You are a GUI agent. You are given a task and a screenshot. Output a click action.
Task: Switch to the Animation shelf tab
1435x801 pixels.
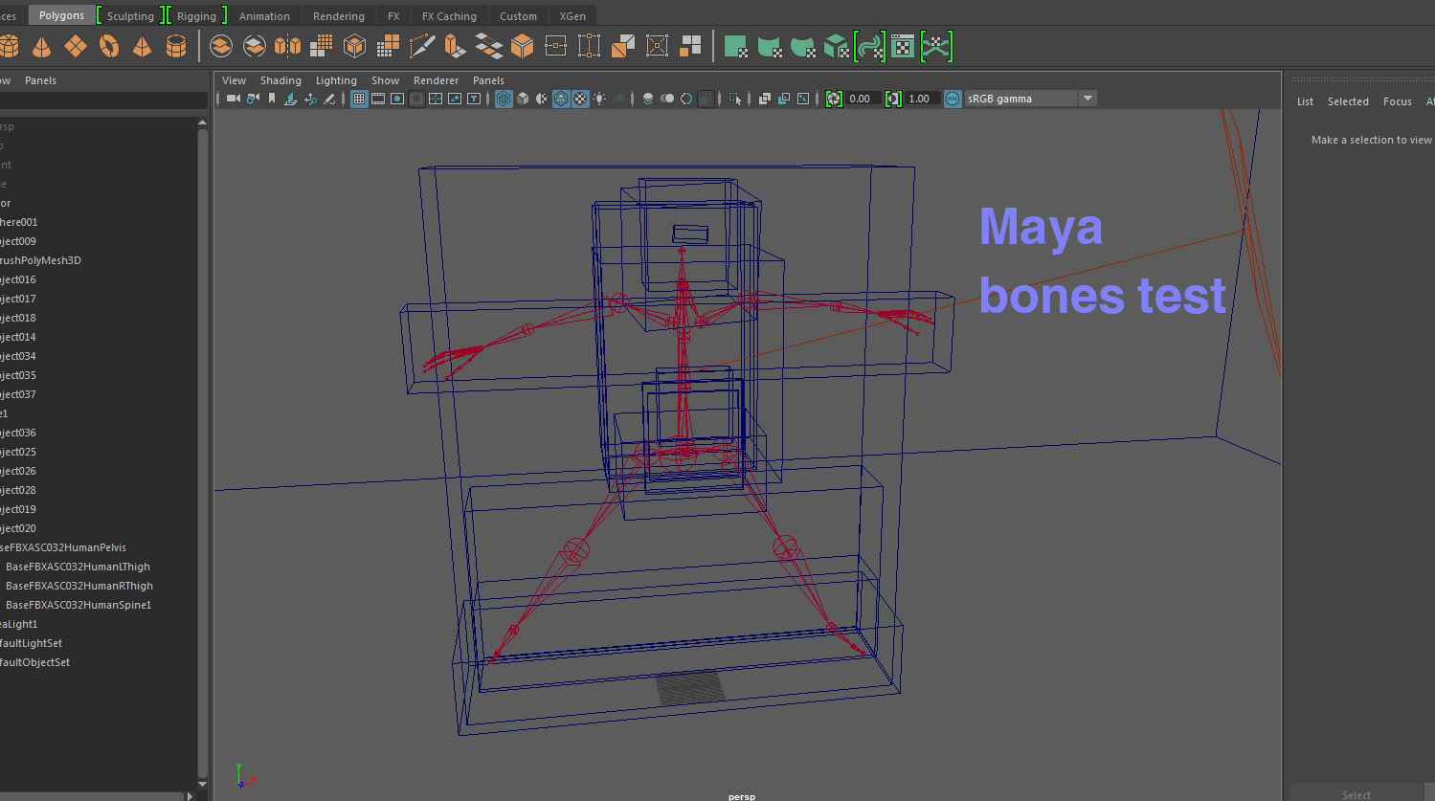[264, 16]
